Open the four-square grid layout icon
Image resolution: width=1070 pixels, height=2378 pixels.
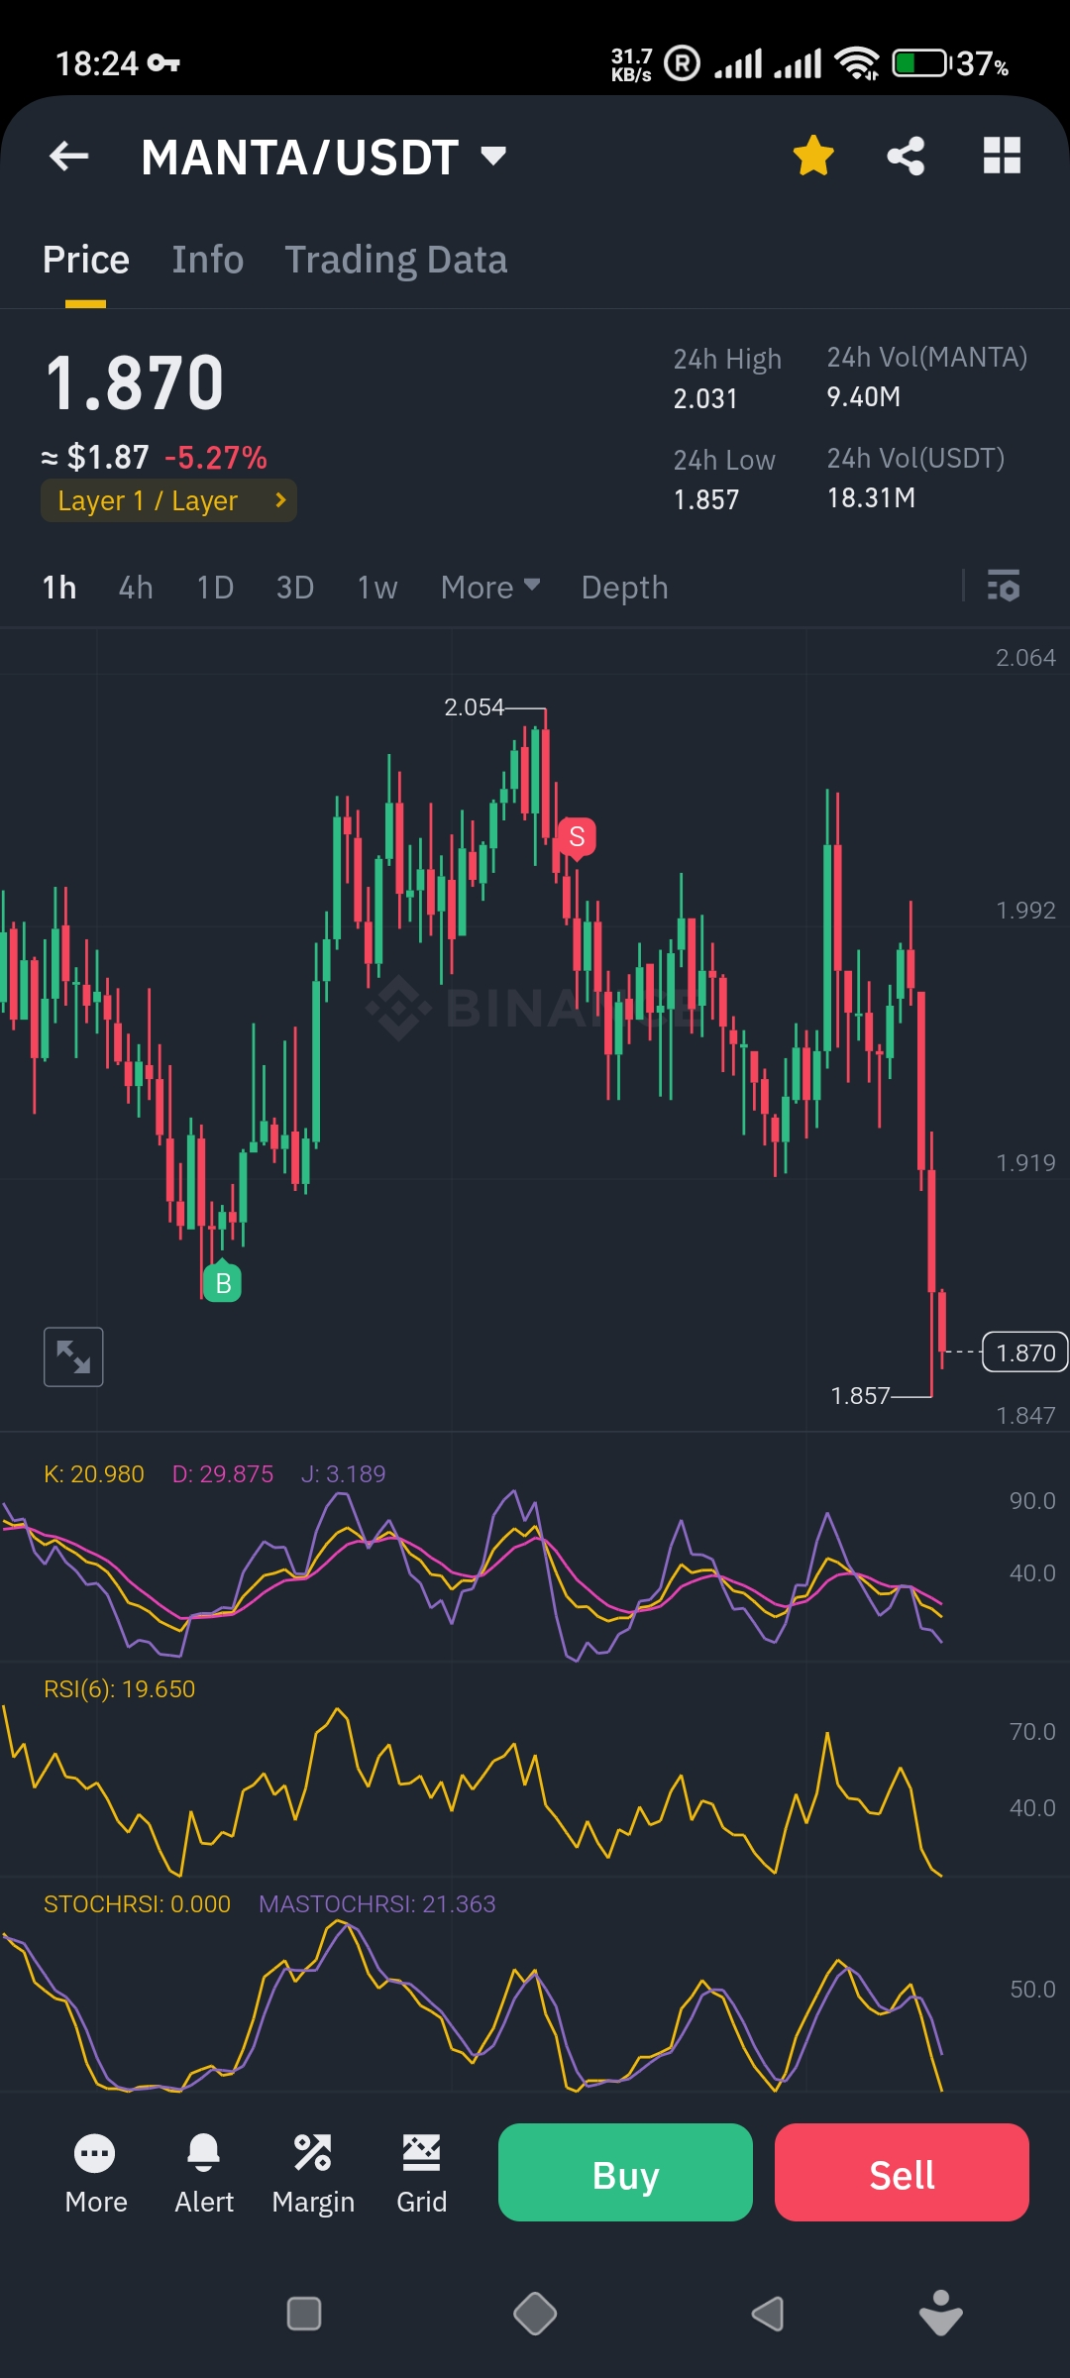pos(1002,156)
